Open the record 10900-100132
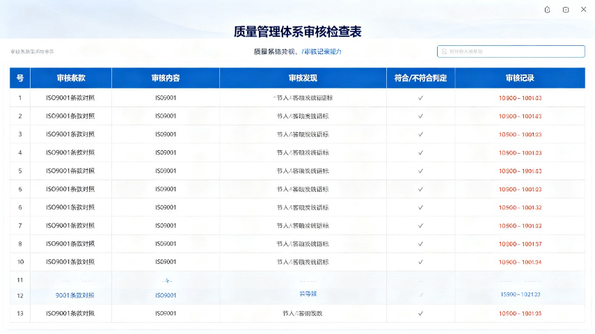 [x=520, y=207]
